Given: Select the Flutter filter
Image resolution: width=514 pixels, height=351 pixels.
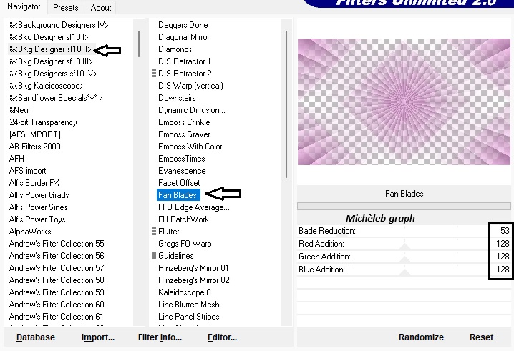Looking at the screenshot, I should click(169, 232).
